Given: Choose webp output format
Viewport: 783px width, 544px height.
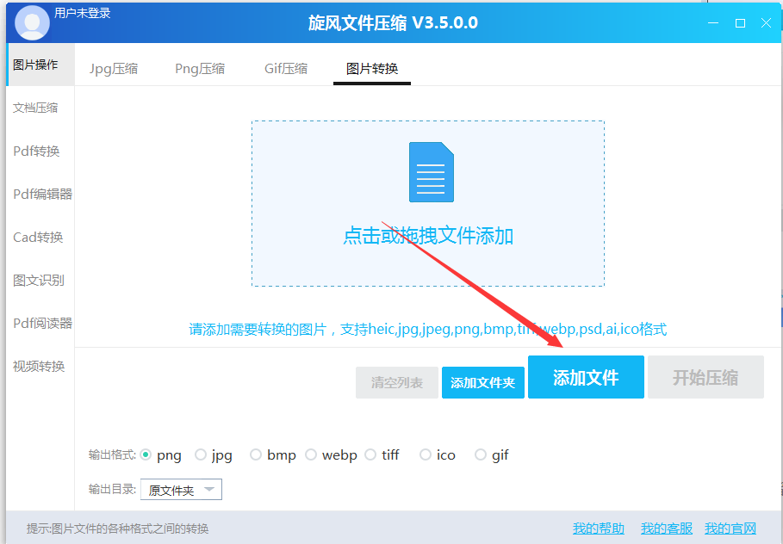Looking at the screenshot, I should click(x=311, y=454).
